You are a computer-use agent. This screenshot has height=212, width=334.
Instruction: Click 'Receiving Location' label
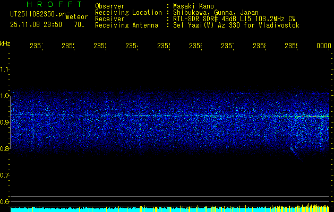pos(129,13)
